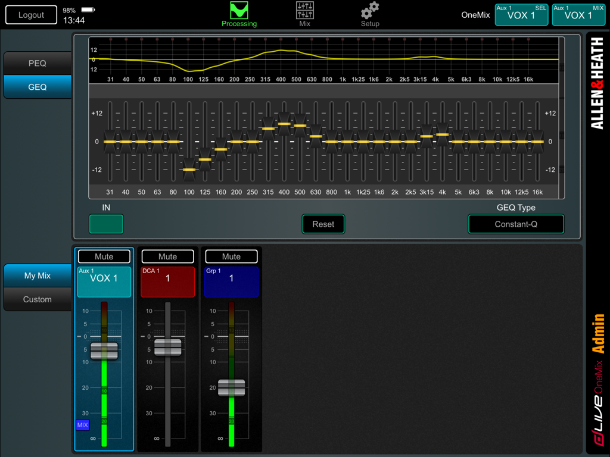Viewport: 610px width, 457px height.
Task: Open the GEQ Type Constant-Q selector
Action: point(516,224)
